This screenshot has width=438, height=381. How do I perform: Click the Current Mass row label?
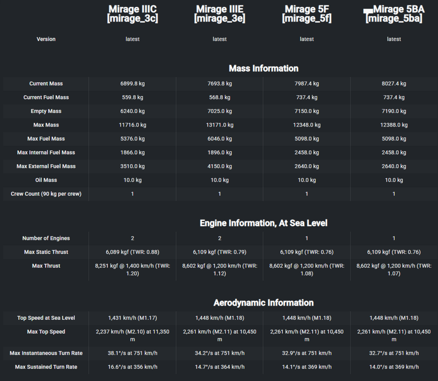tap(46, 84)
